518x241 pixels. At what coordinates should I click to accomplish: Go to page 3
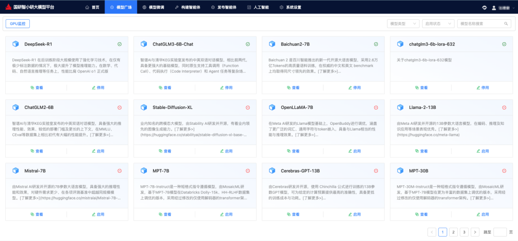464,232
